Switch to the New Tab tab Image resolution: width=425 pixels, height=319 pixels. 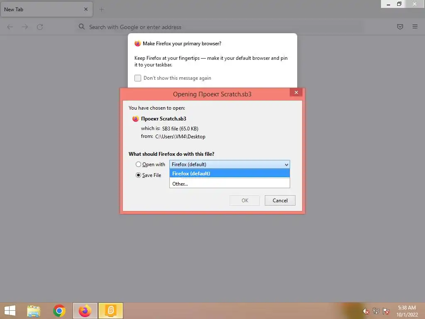click(x=46, y=9)
